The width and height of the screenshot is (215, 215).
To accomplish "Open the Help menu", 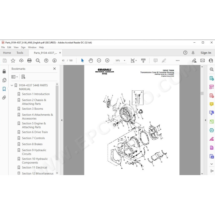I will tap(41, 47).
